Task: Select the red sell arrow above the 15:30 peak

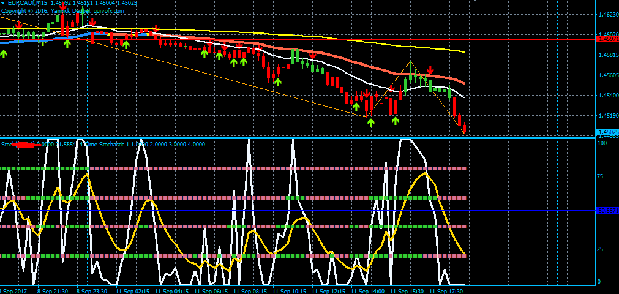Action: pyautogui.click(x=430, y=70)
